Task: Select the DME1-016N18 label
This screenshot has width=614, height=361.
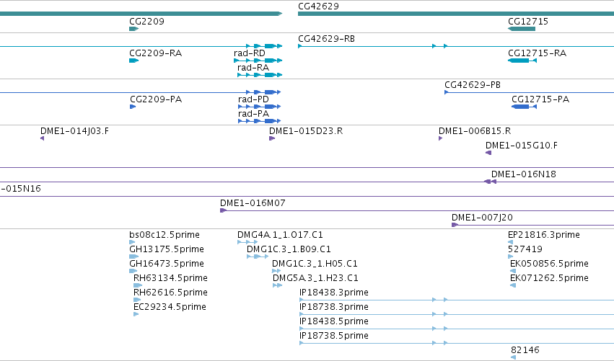Action: tap(524, 174)
